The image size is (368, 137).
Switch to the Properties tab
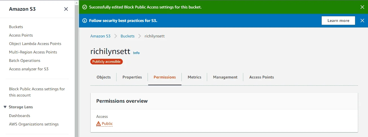tap(132, 77)
